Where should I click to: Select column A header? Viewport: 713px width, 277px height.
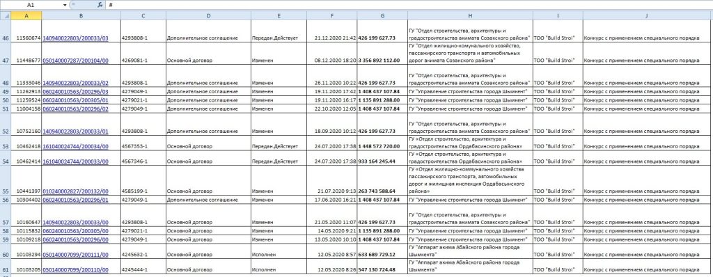(26, 16)
